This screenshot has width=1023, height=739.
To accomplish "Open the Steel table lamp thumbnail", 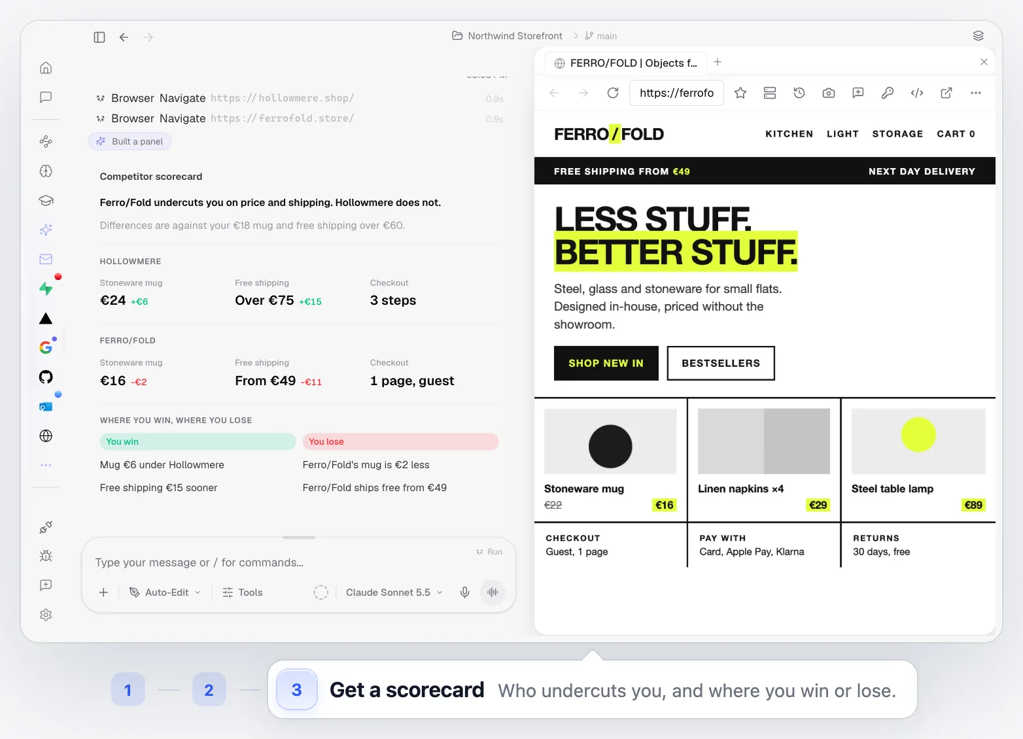I will point(918,441).
